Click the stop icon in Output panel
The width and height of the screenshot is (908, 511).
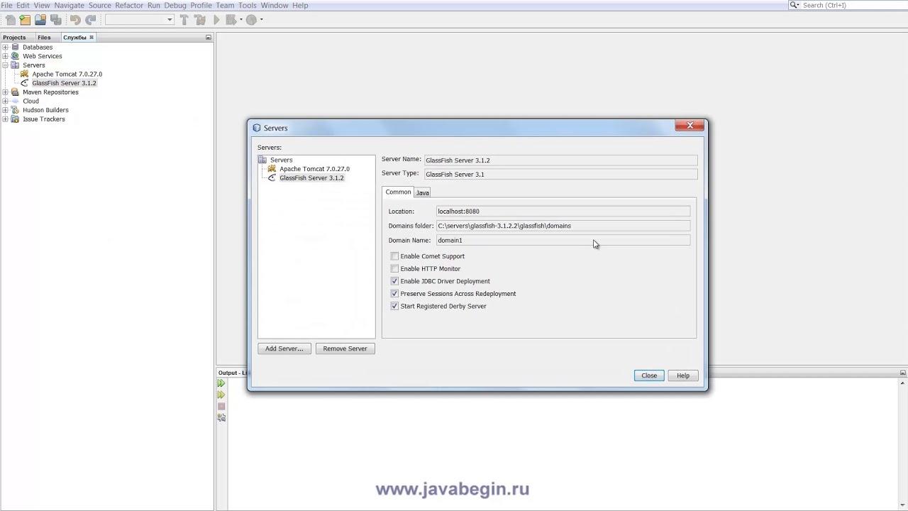[x=221, y=407]
